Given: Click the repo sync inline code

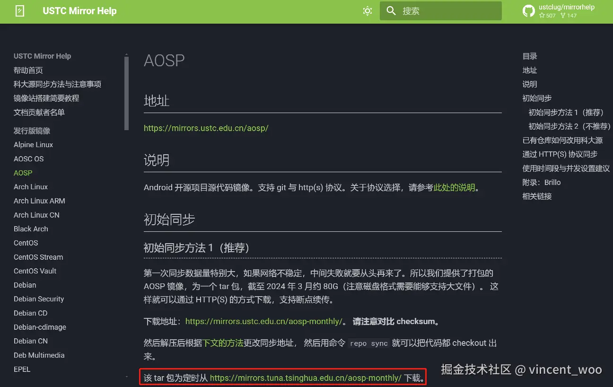Looking at the screenshot, I should [368, 343].
